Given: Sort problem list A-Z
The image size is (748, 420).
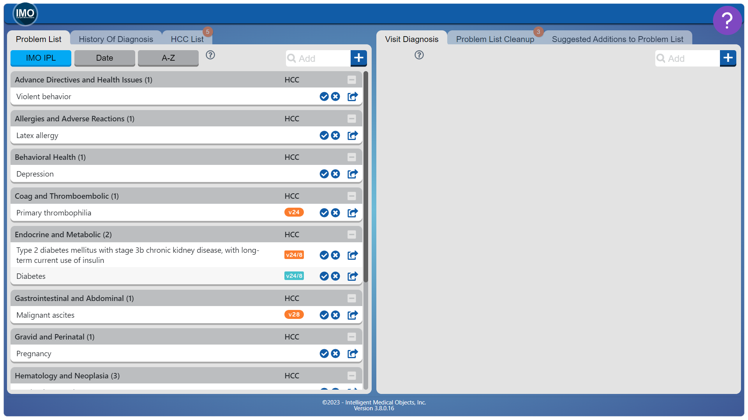Looking at the screenshot, I should [168, 58].
